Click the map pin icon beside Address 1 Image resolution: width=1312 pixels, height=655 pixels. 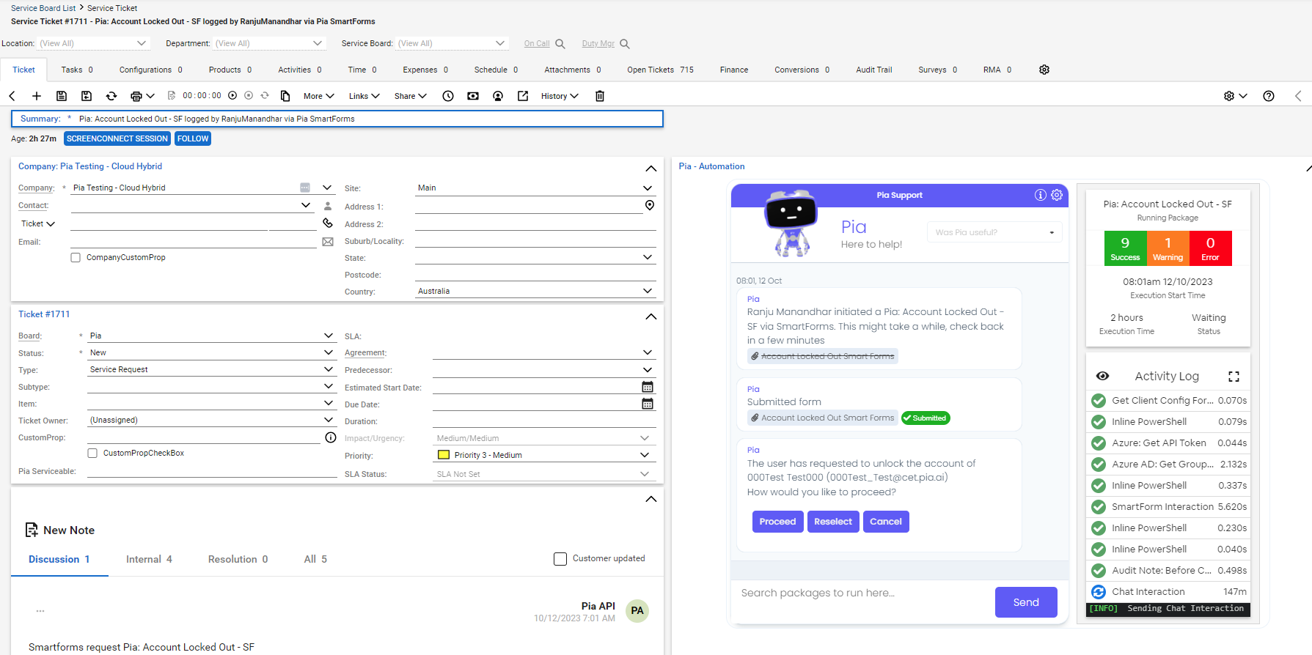click(650, 205)
